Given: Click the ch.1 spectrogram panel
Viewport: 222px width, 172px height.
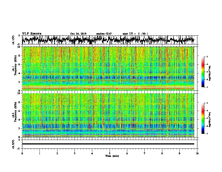Looking at the screenshot, I should pos(108,69).
